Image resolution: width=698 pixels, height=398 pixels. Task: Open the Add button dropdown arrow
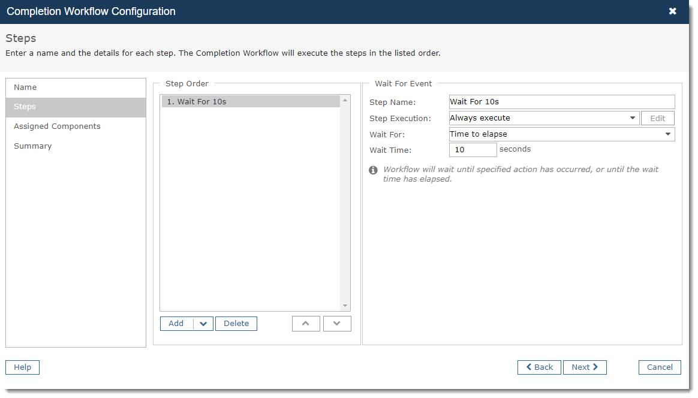[203, 324]
